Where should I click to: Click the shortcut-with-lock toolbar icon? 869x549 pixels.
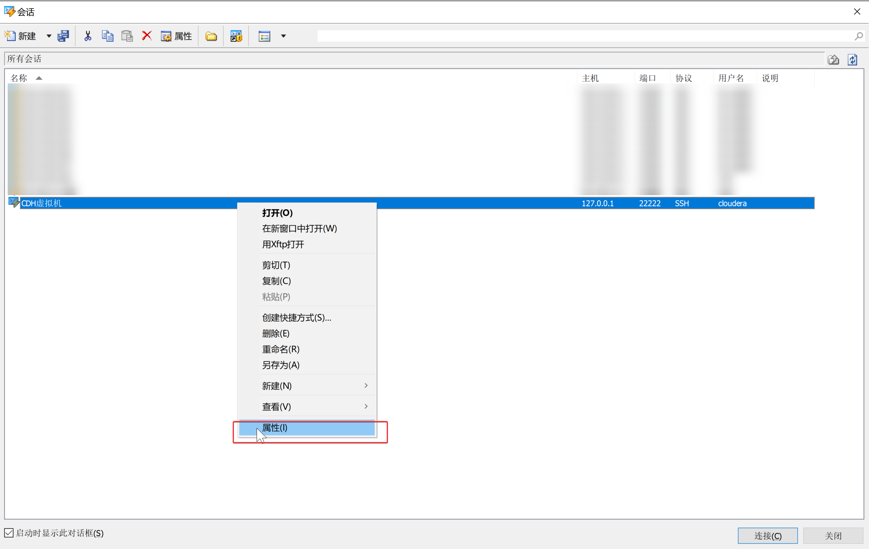coord(236,36)
